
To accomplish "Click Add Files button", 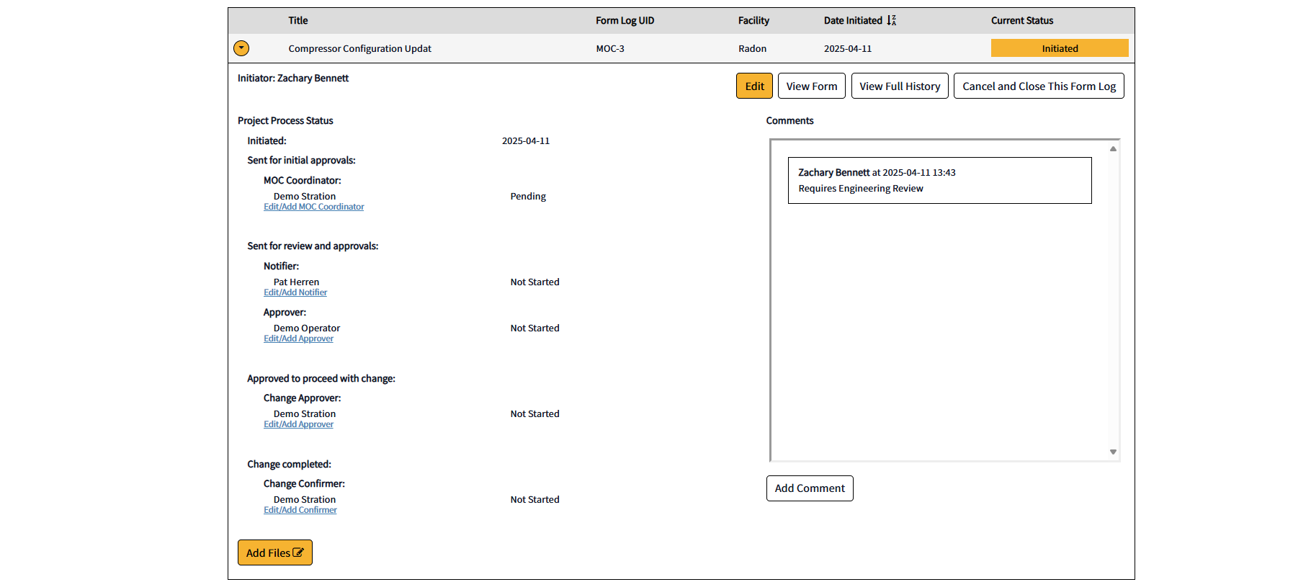I will 275,552.
